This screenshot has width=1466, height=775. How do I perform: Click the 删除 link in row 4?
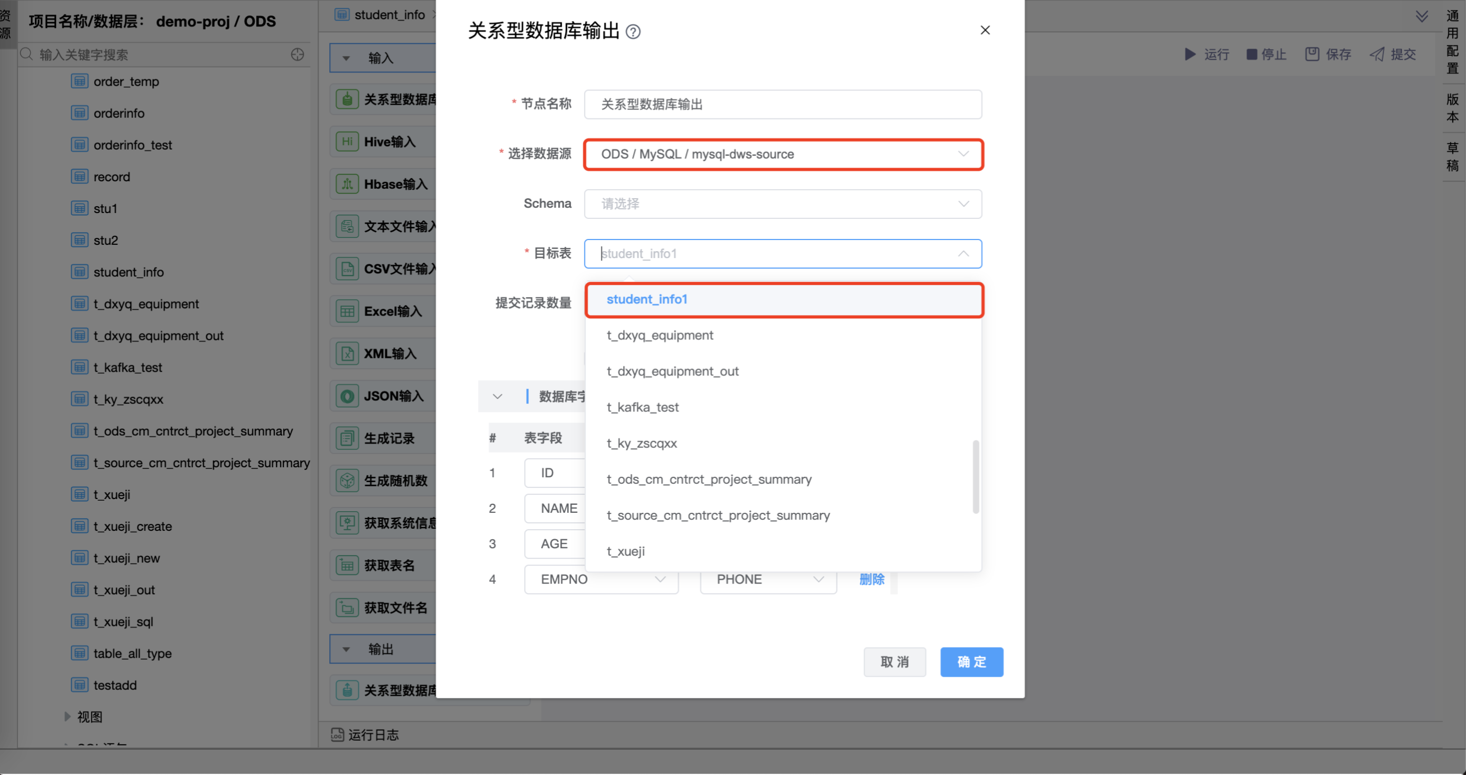click(871, 579)
